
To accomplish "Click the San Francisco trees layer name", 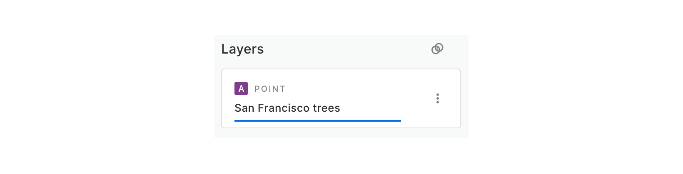I will (x=287, y=108).
